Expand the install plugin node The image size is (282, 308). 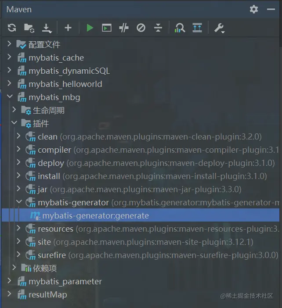pos(18,175)
